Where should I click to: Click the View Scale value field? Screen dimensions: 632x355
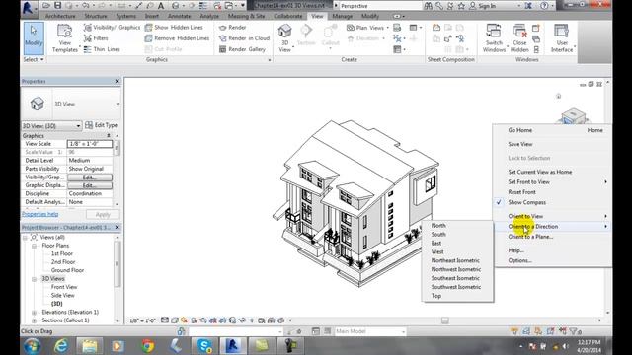90,144
